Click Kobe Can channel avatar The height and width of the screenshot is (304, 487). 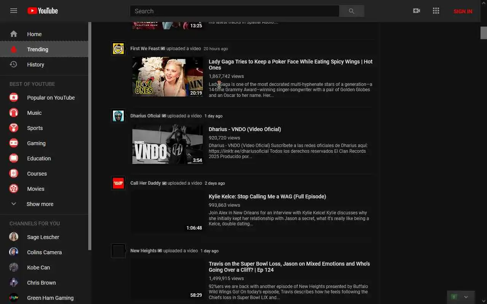click(14, 268)
